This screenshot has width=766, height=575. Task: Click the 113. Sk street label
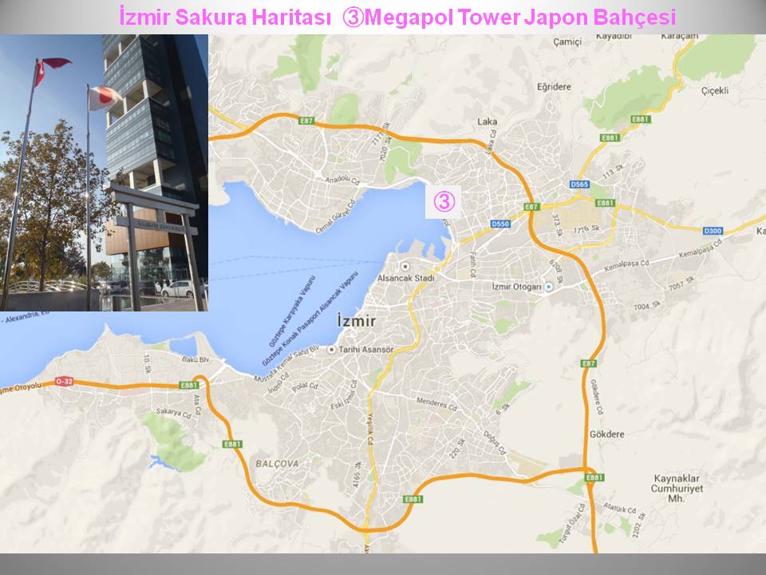click(613, 171)
